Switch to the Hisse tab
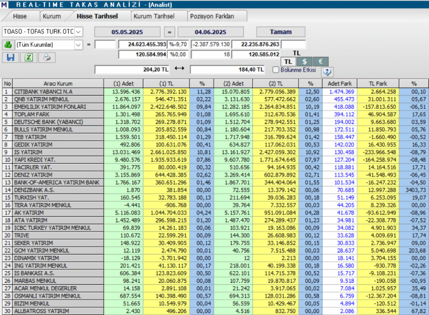 pyautogui.click(x=20, y=16)
